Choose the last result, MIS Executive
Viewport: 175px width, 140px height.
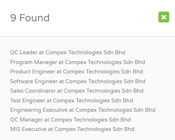click(72, 129)
